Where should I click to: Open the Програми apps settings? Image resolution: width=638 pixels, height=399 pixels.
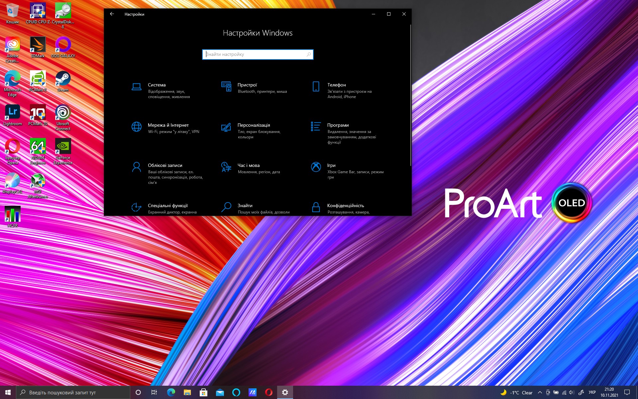(x=338, y=125)
